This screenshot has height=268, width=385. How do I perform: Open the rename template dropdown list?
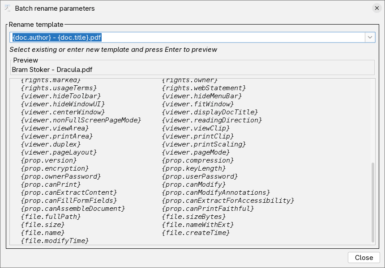tap(370, 37)
